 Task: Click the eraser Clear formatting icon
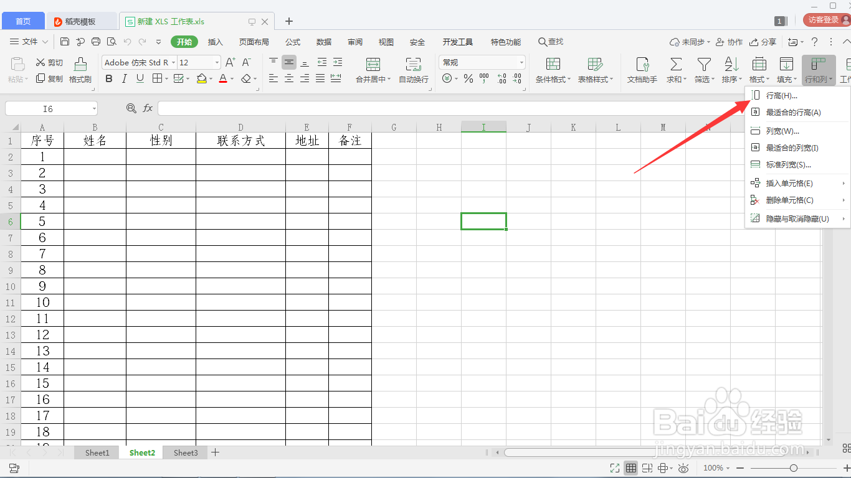[246, 78]
